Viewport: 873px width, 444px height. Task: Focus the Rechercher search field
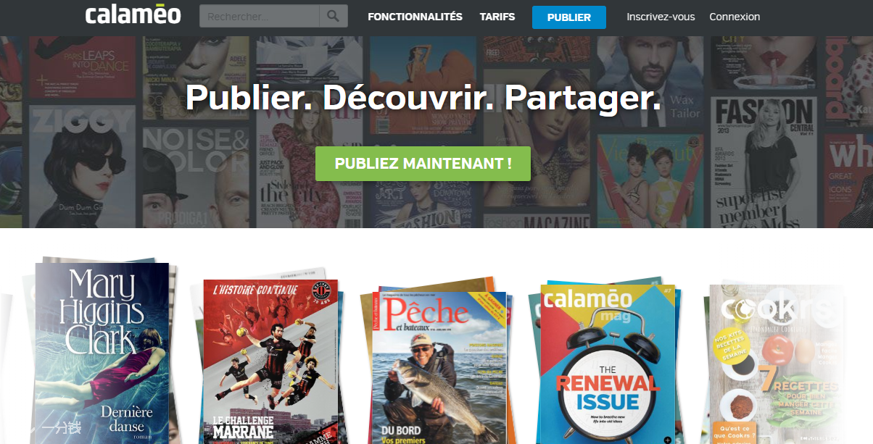260,16
